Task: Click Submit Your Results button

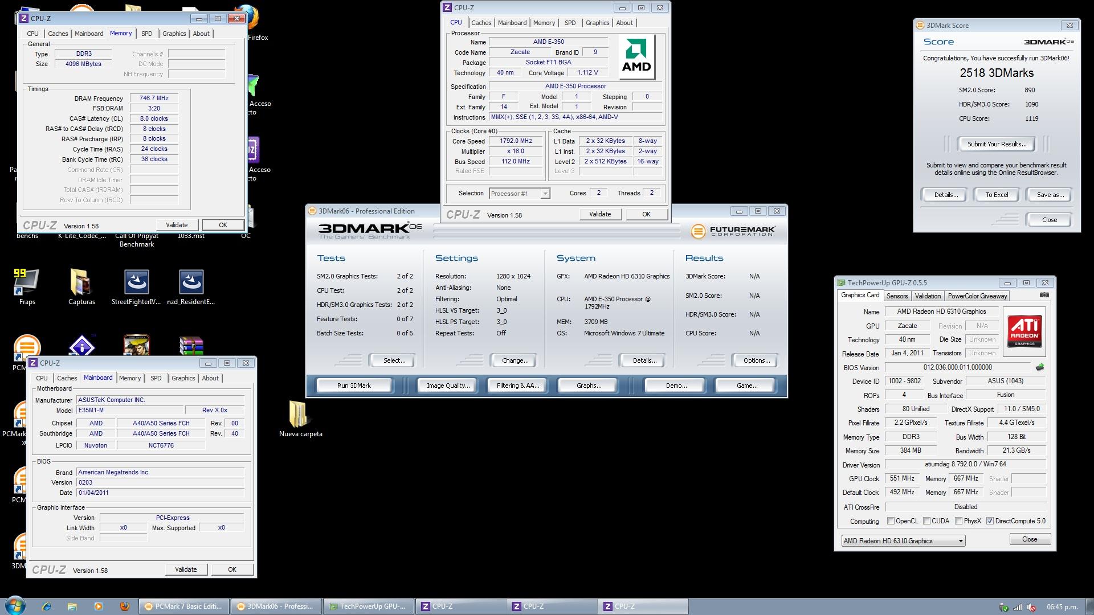Action: (997, 144)
